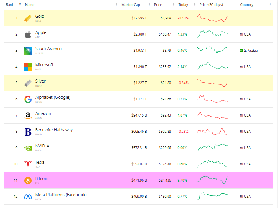Click the Tesla logo icon
Screen dimensions: 278x208
point(28,164)
